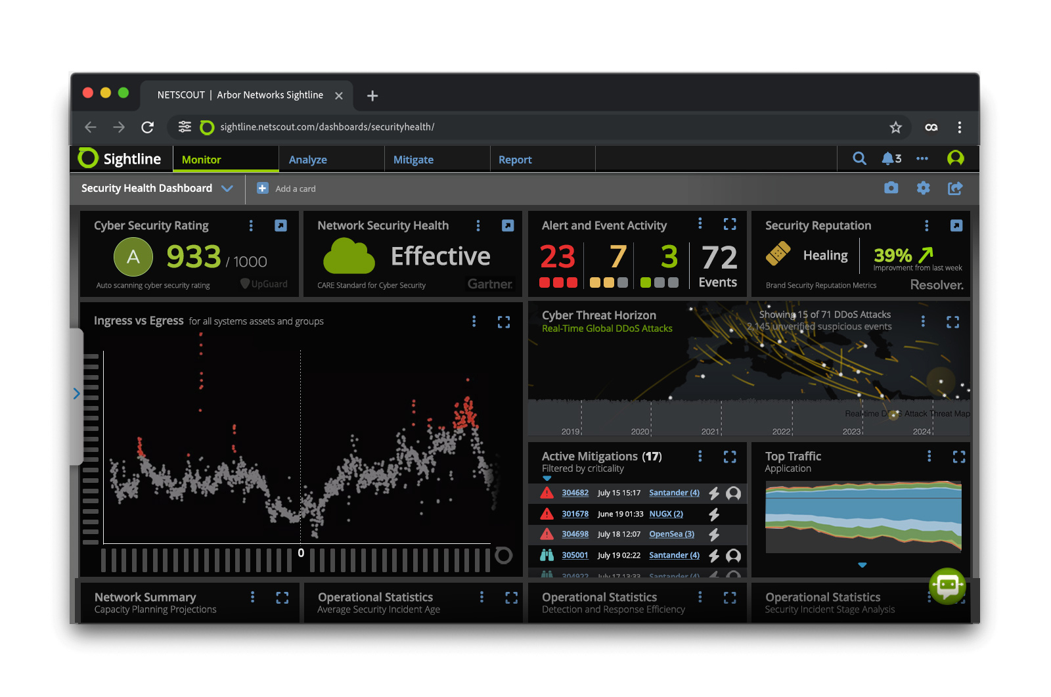Screen dimensions: 1051x697
Task: Open site settings icon in address bar
Action: [x=185, y=127]
